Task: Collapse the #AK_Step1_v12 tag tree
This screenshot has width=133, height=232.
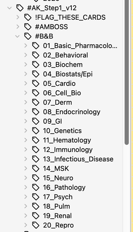Action: (9, 8)
